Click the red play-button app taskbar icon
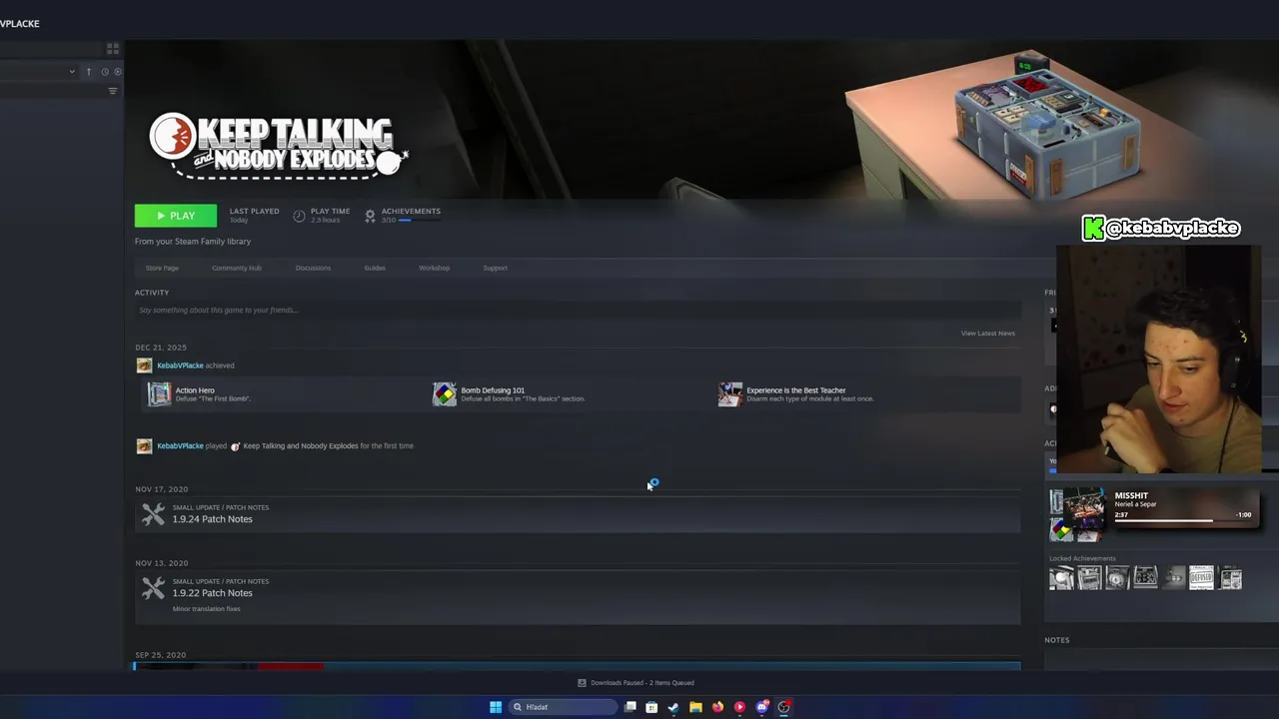1279x719 pixels. click(x=739, y=707)
